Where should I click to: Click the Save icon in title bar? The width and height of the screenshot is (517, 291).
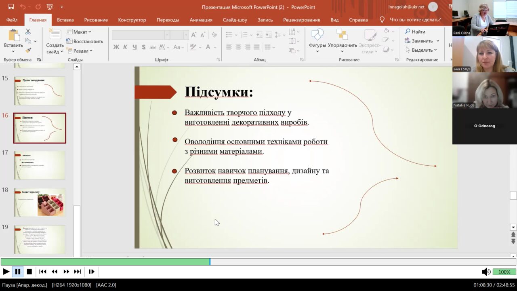11,7
